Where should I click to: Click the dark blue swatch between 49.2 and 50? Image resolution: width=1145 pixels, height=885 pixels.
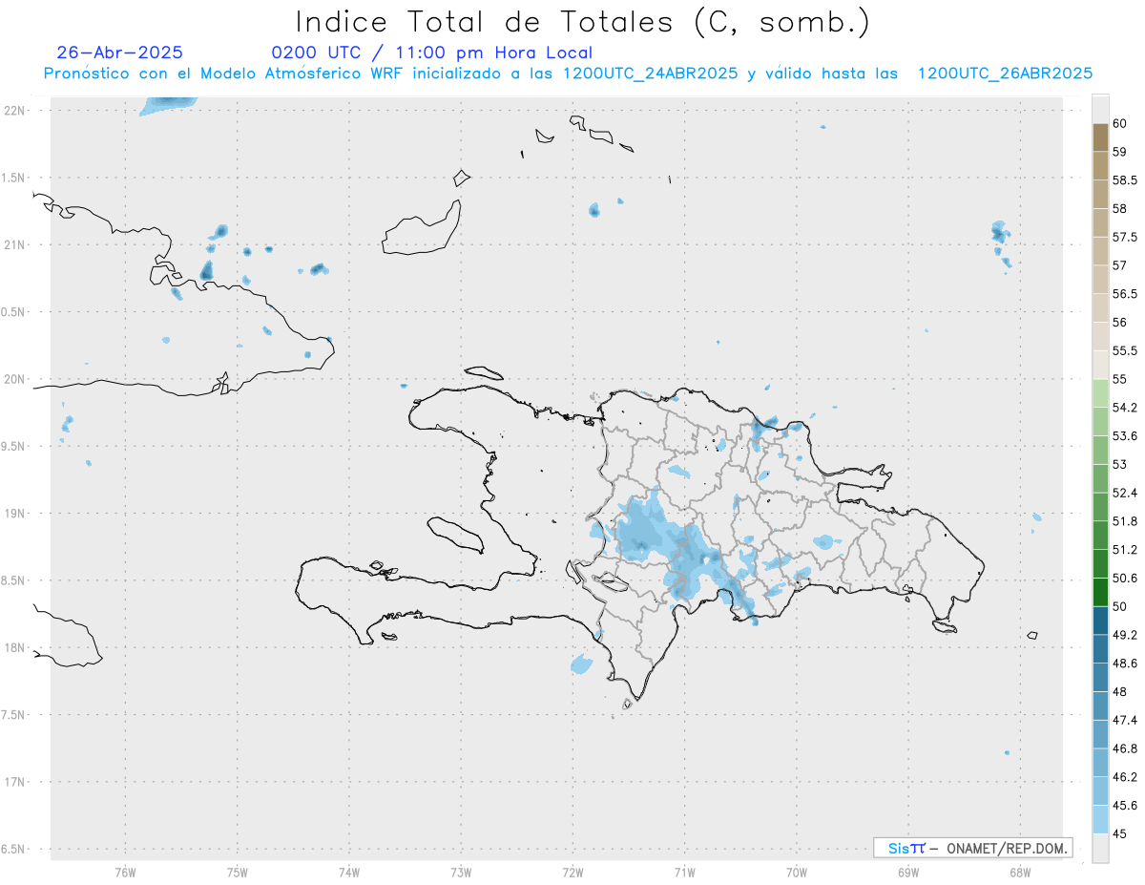coord(1100,621)
